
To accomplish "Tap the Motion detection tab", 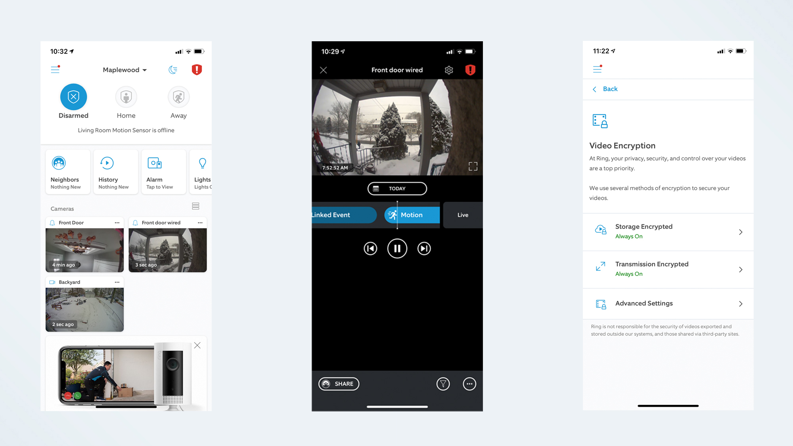I will (411, 214).
